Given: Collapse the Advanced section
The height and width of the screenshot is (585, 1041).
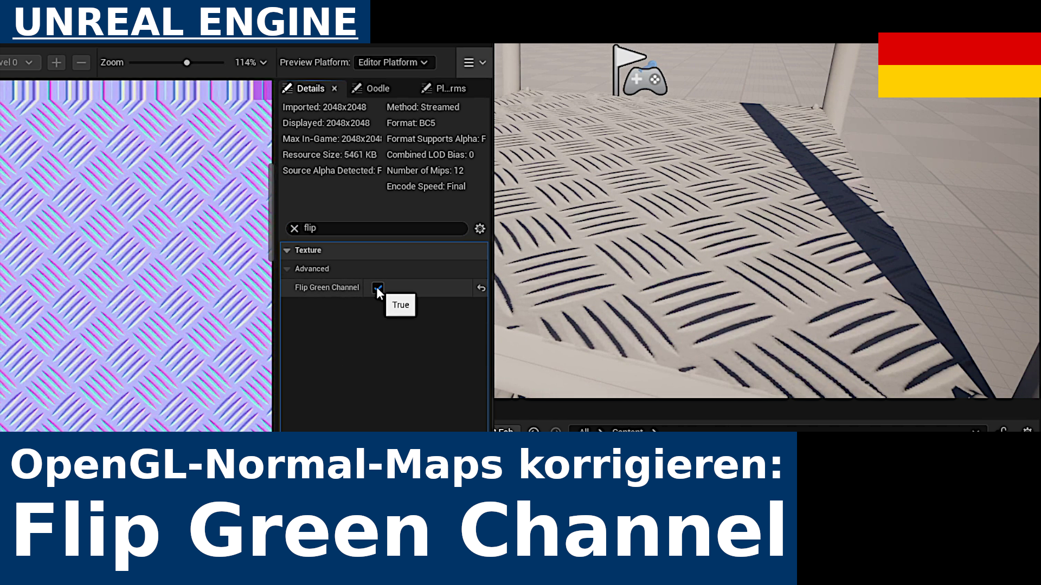Looking at the screenshot, I should click(287, 269).
